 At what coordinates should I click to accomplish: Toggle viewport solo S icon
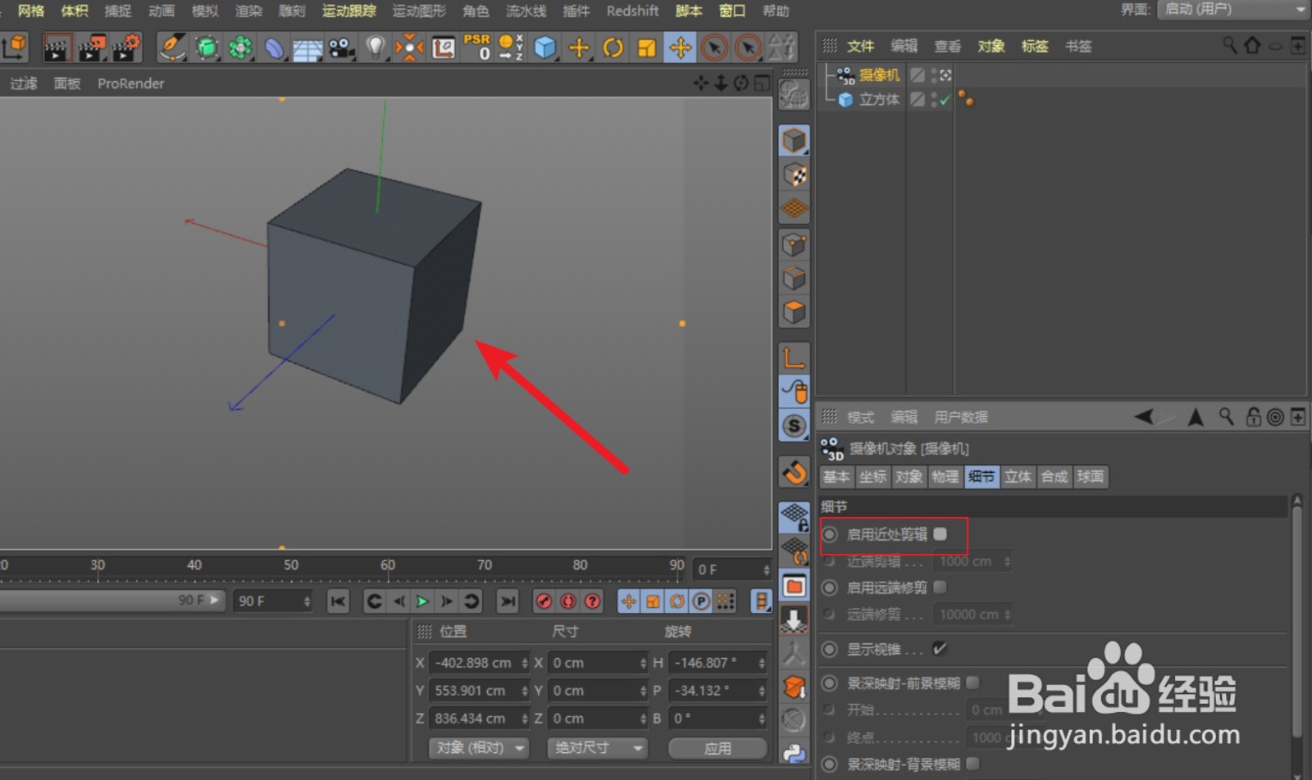point(794,426)
